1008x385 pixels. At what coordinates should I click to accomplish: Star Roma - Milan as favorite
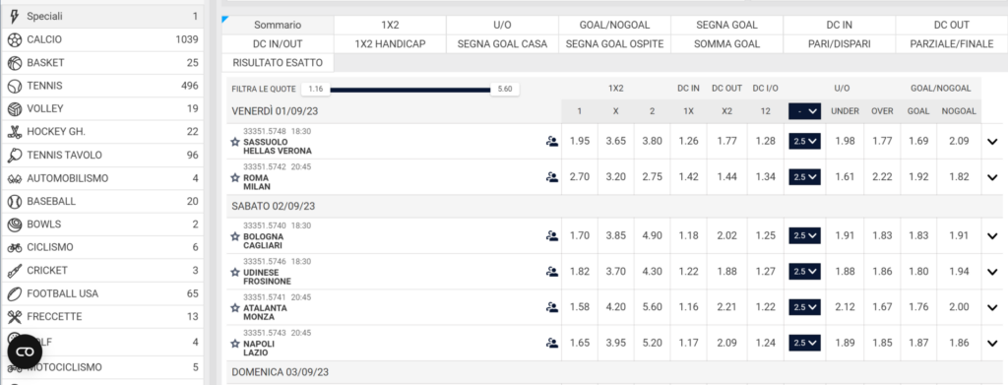[235, 177]
